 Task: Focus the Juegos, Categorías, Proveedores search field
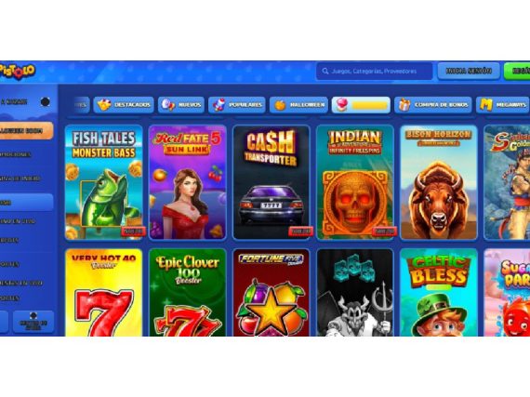374,72
